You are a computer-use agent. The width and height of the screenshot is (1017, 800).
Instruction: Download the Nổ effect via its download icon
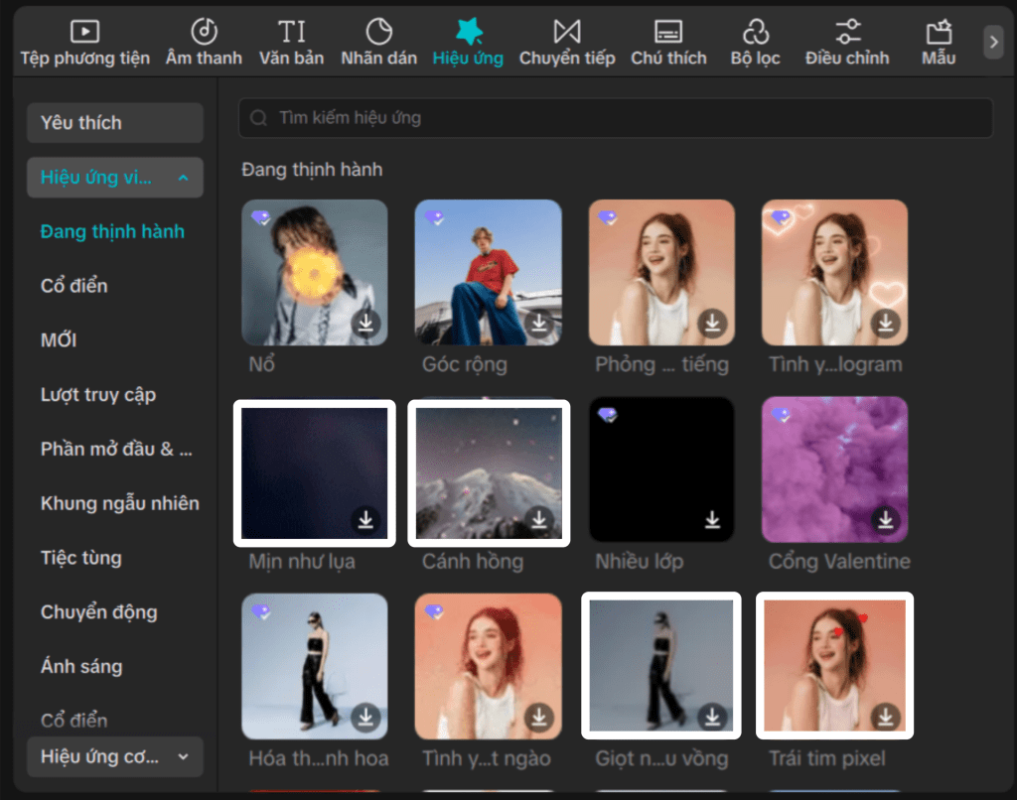(x=365, y=323)
